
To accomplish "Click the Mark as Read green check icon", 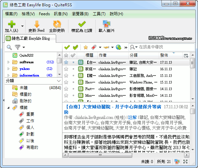I will 82,24.
